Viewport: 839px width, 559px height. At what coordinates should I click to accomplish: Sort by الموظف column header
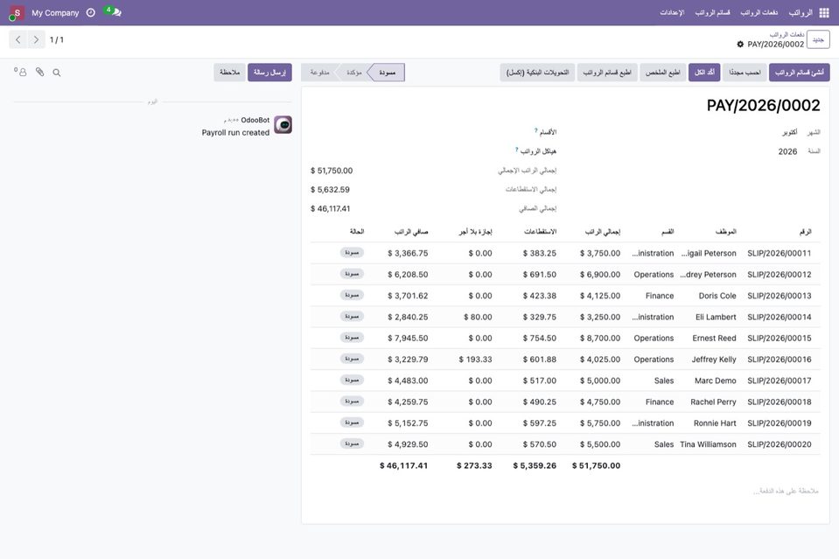[725, 232]
